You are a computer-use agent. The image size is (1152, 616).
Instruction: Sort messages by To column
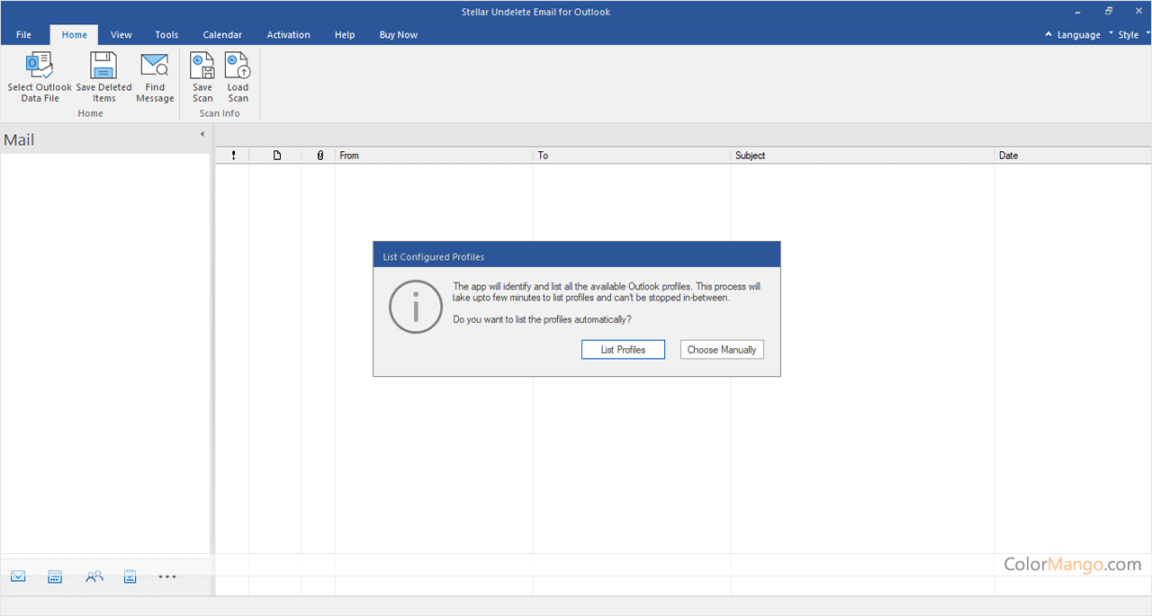[x=632, y=156]
